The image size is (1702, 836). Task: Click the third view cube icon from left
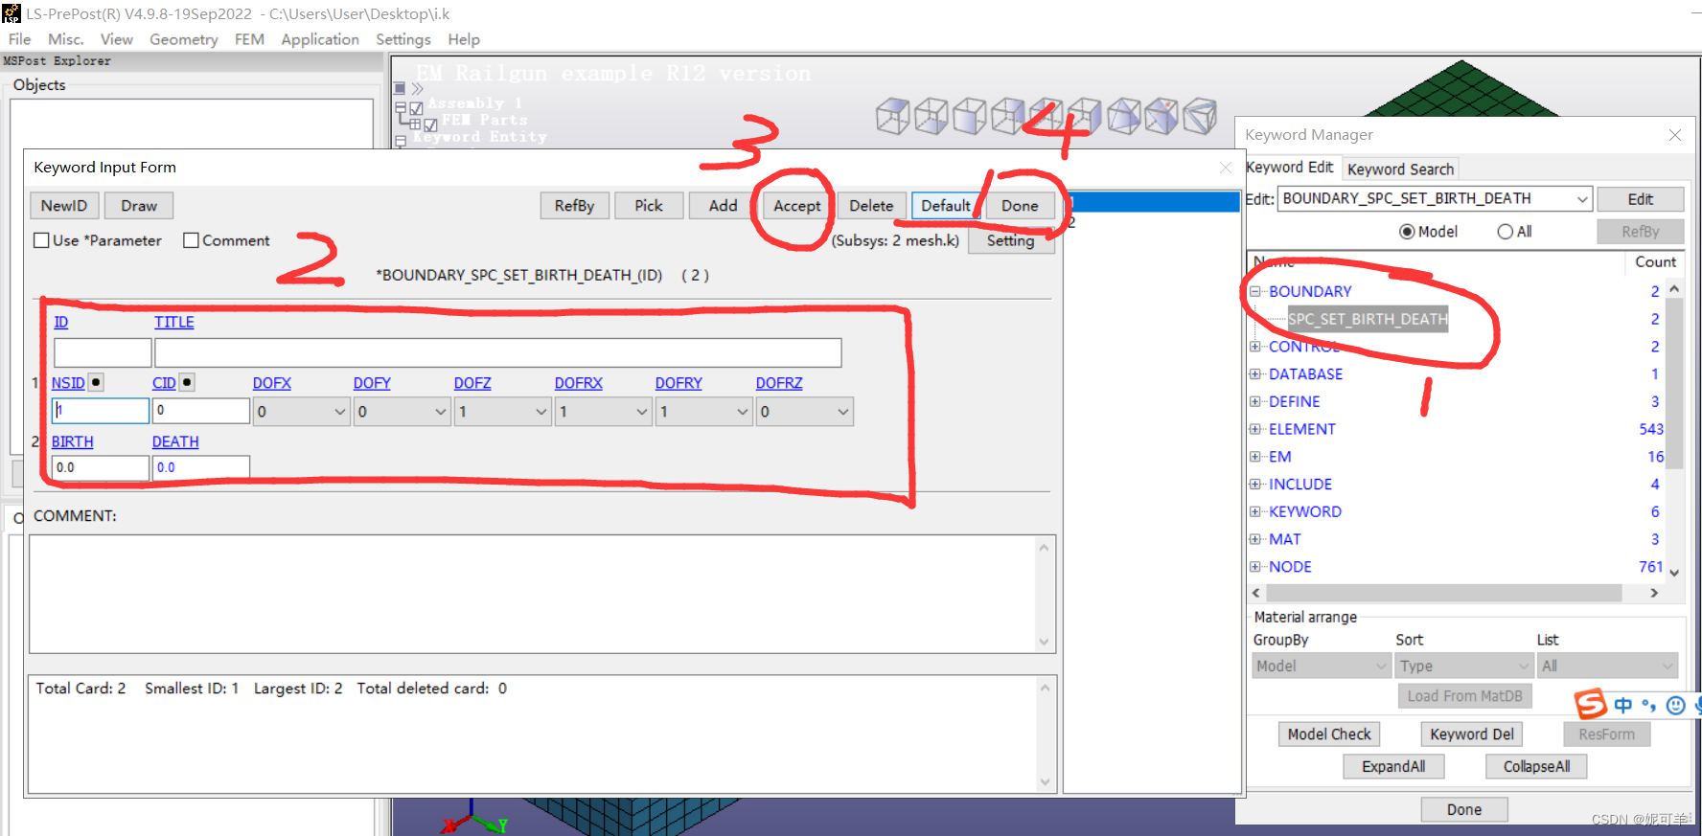pyautogui.click(x=969, y=117)
